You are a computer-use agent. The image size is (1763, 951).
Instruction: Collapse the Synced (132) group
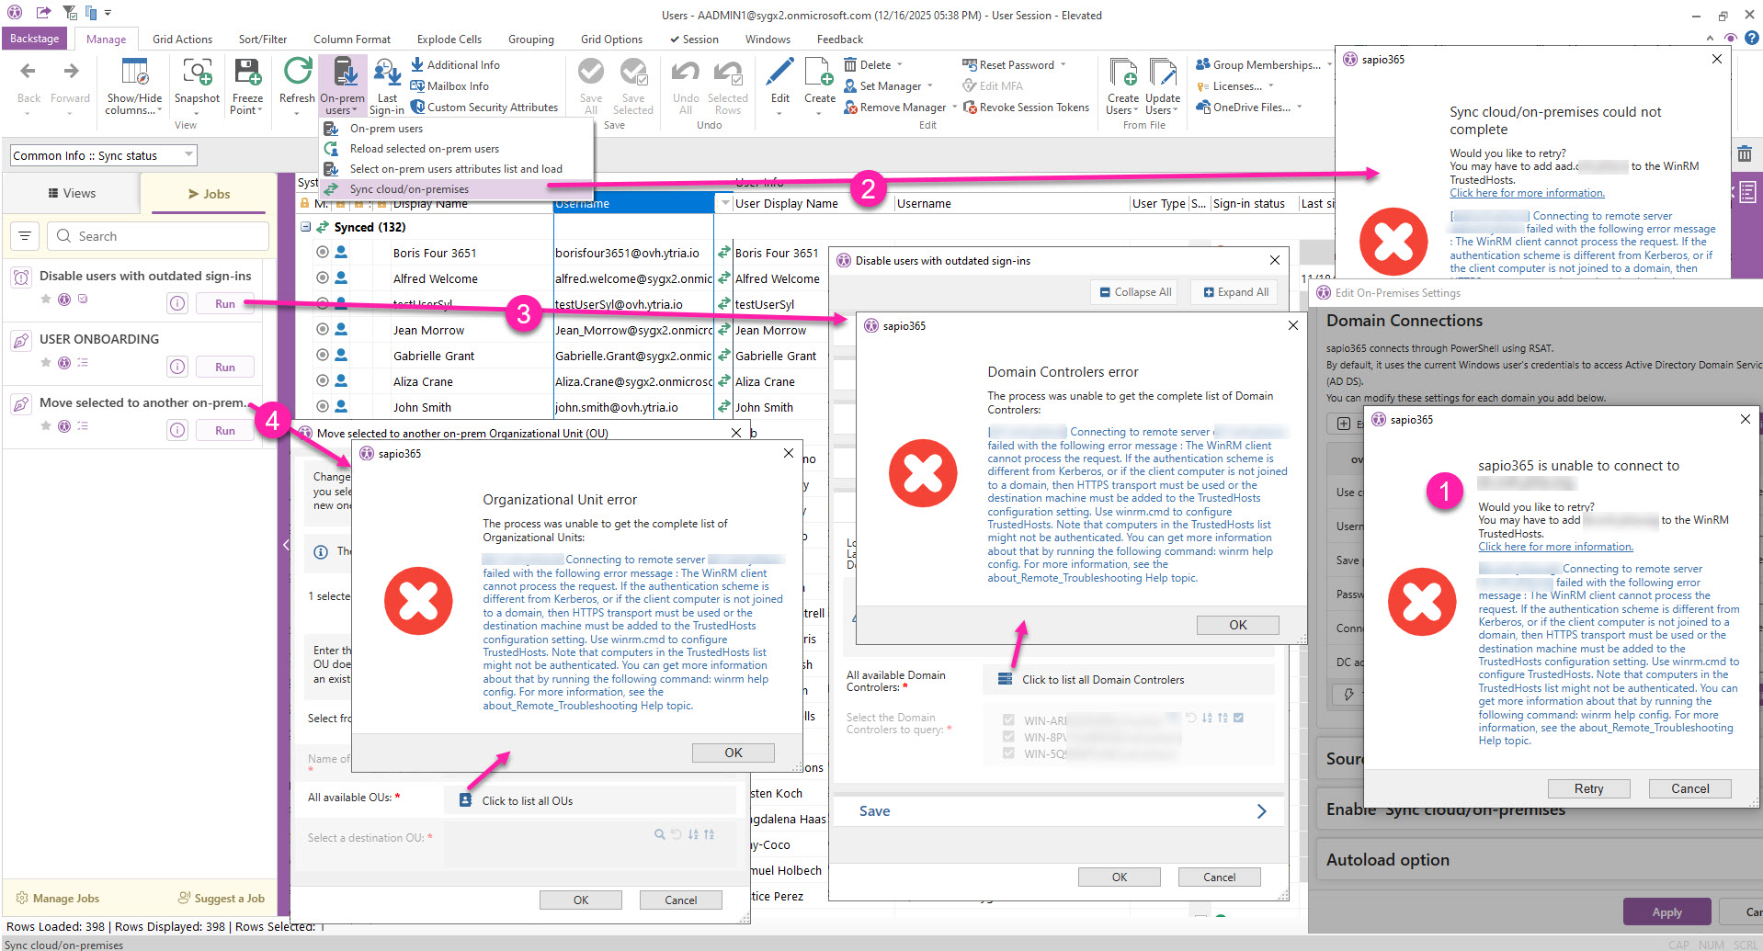tap(306, 227)
